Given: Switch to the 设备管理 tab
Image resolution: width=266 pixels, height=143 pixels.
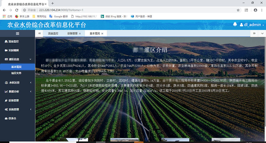Looking at the screenshot, I should point(72,34).
